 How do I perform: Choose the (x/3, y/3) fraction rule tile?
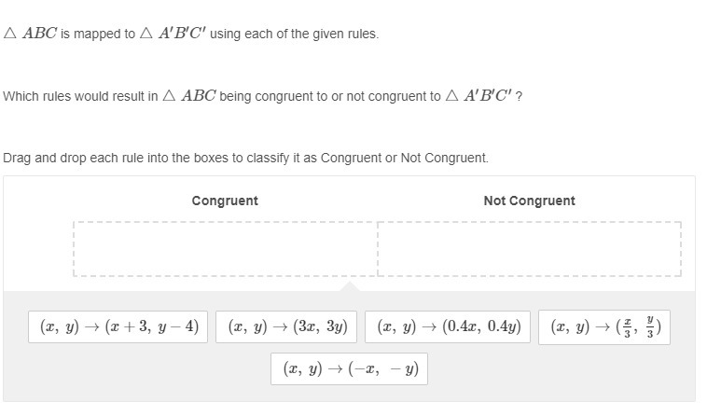[604, 327]
